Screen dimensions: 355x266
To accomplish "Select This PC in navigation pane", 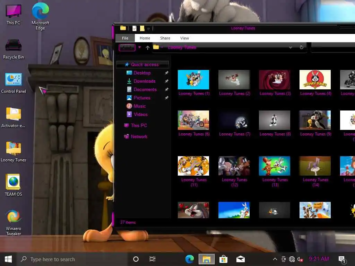I will tap(139, 125).
